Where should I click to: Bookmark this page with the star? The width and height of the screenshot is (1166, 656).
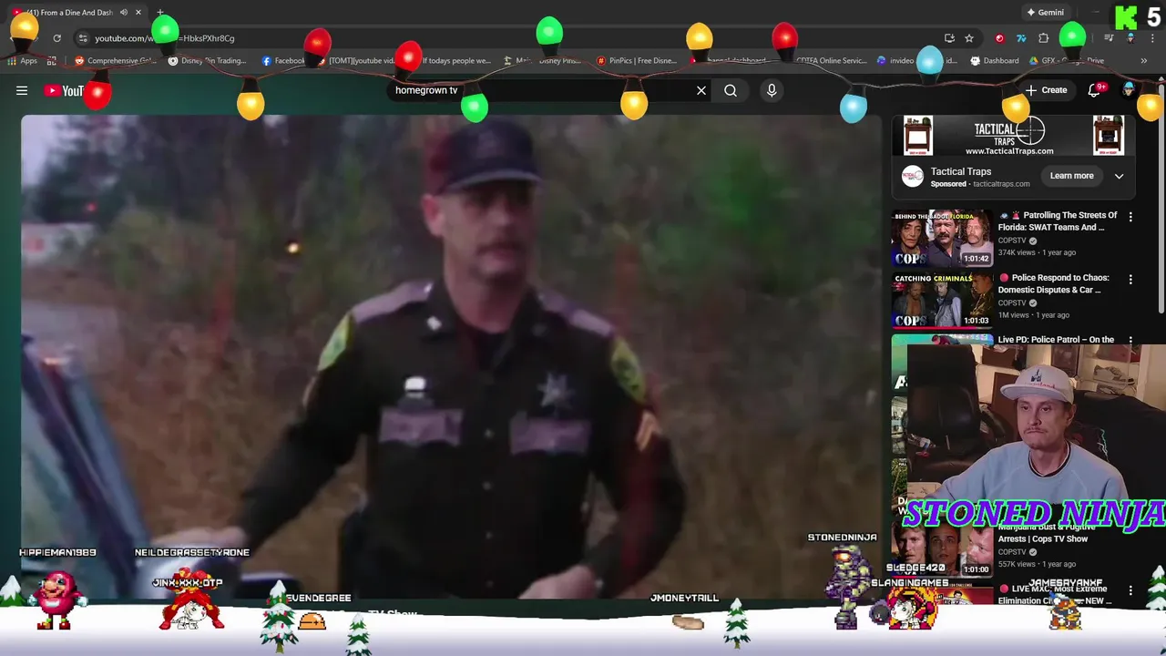click(x=969, y=38)
